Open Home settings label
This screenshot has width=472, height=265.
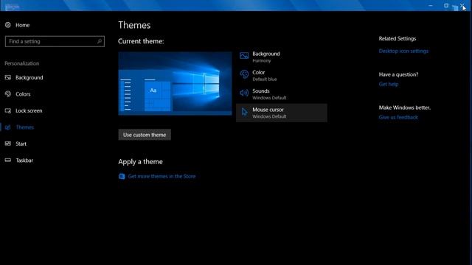23,25
